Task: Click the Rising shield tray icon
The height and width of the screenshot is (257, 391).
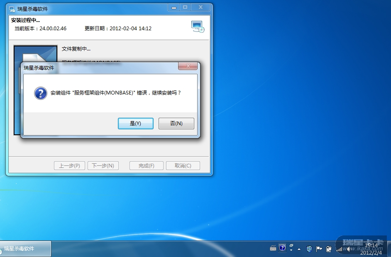Action: [309, 249]
